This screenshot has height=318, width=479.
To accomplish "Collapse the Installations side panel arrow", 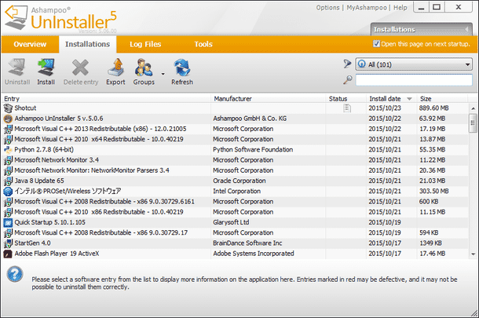I will [466, 29].
